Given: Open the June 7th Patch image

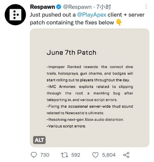Looking at the screenshot, I should 90,88.
